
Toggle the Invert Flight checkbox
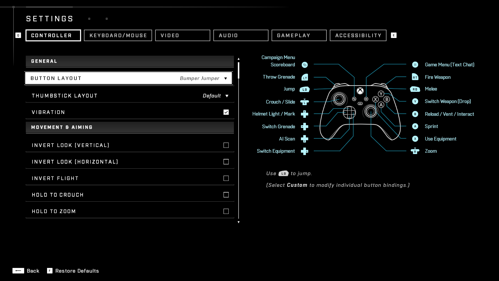[x=226, y=178]
